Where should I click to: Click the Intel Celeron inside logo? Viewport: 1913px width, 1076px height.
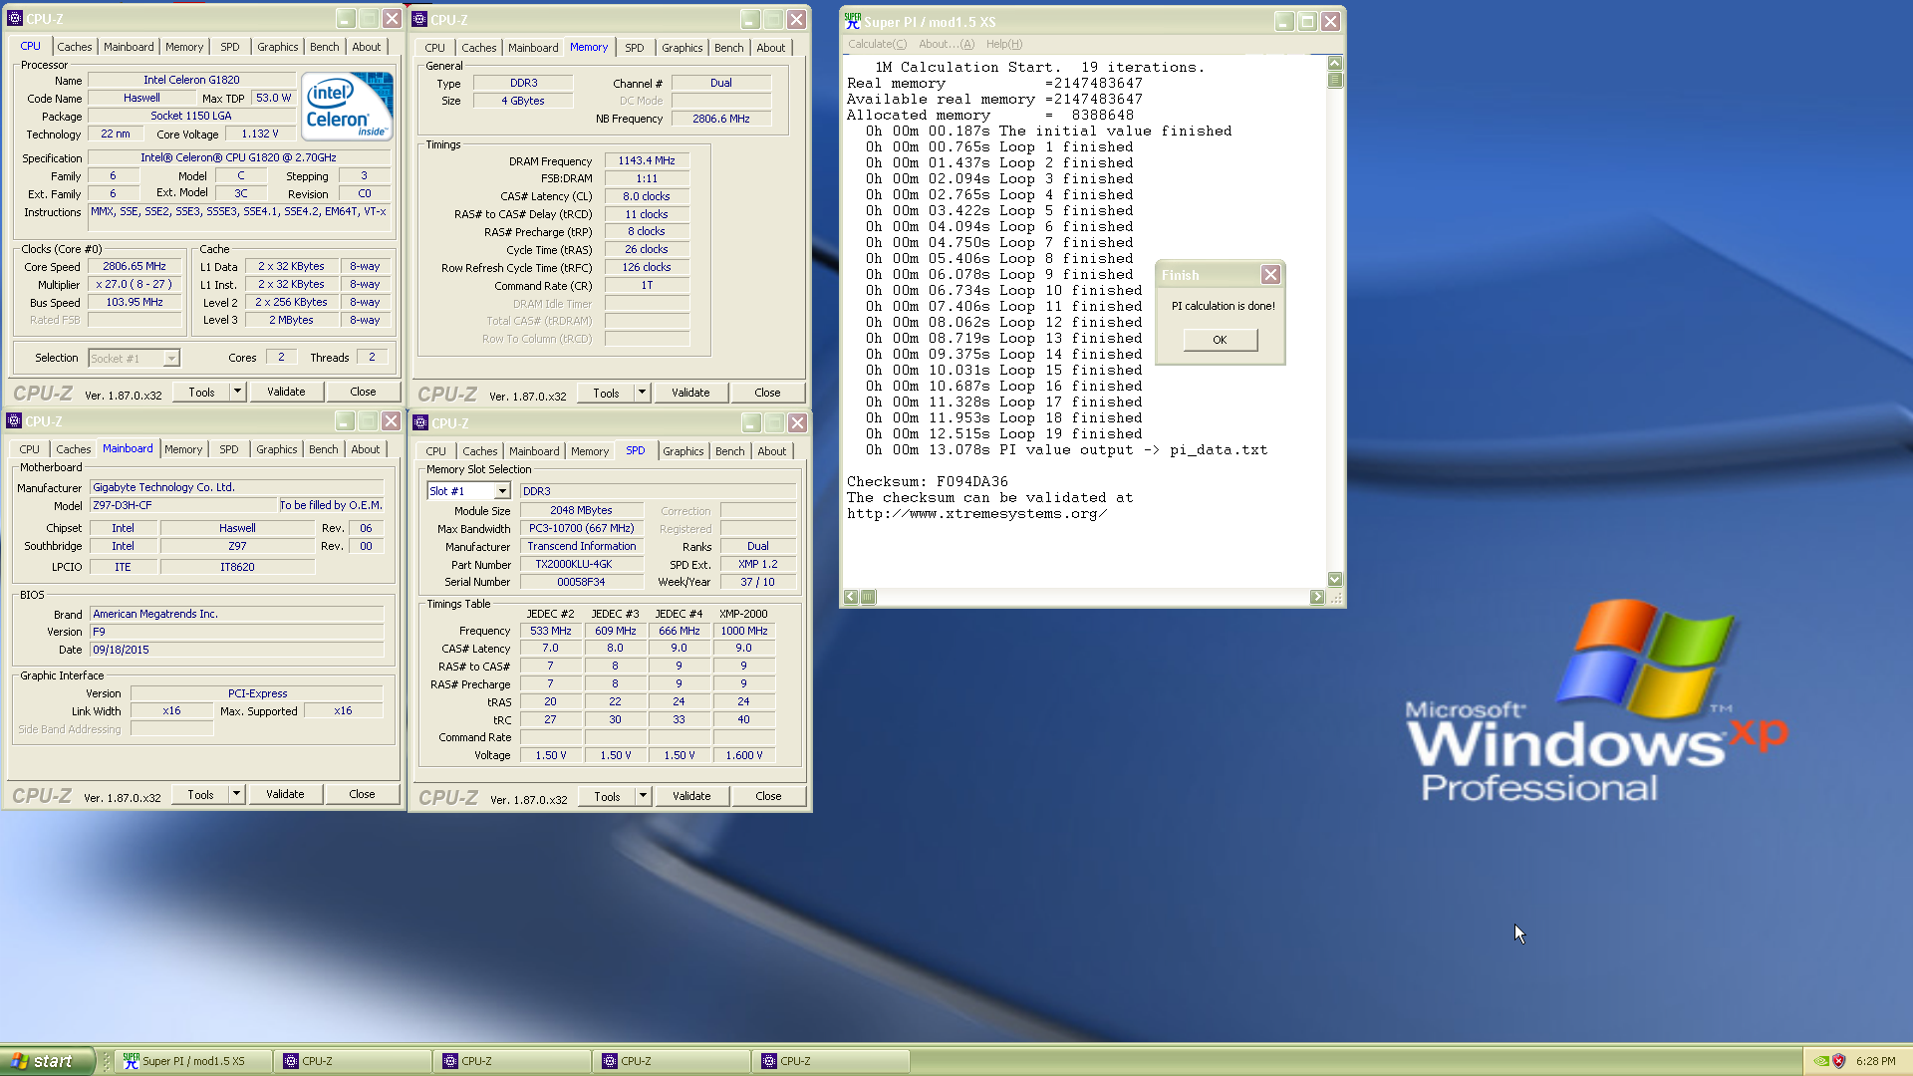coord(346,105)
